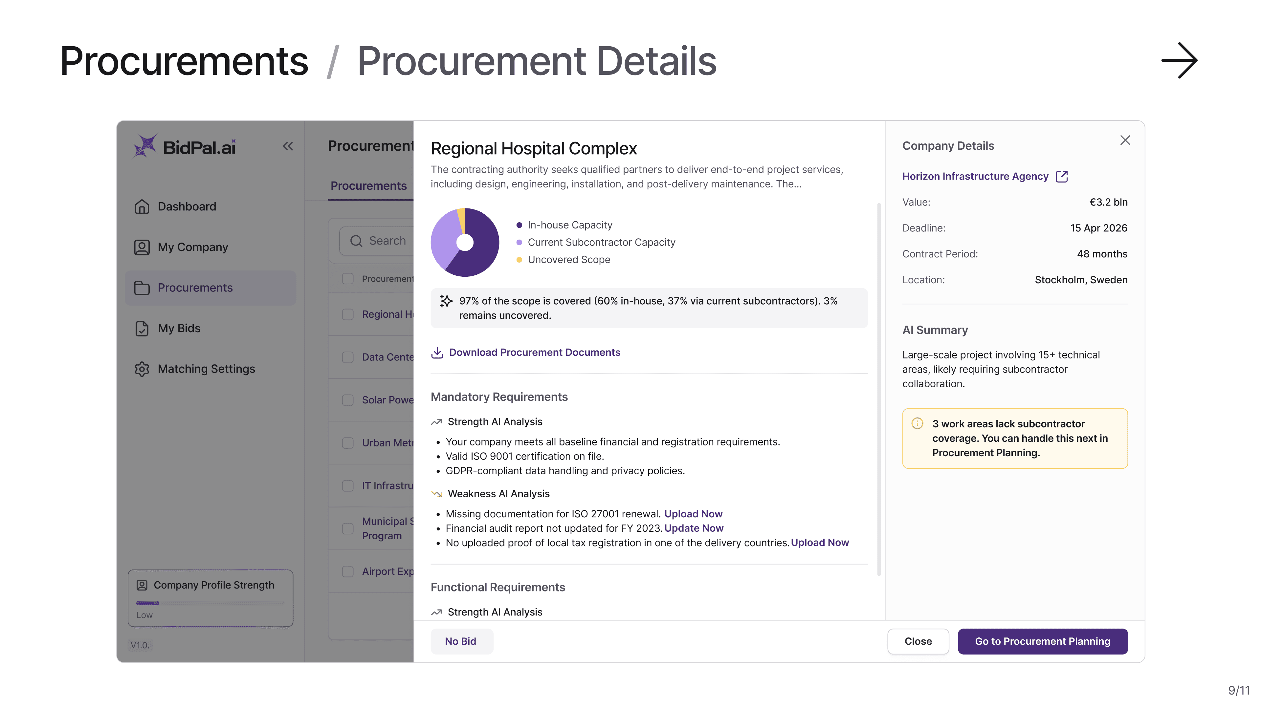Click Go to Procurement Planning button
The height and width of the screenshot is (709, 1261).
point(1042,641)
